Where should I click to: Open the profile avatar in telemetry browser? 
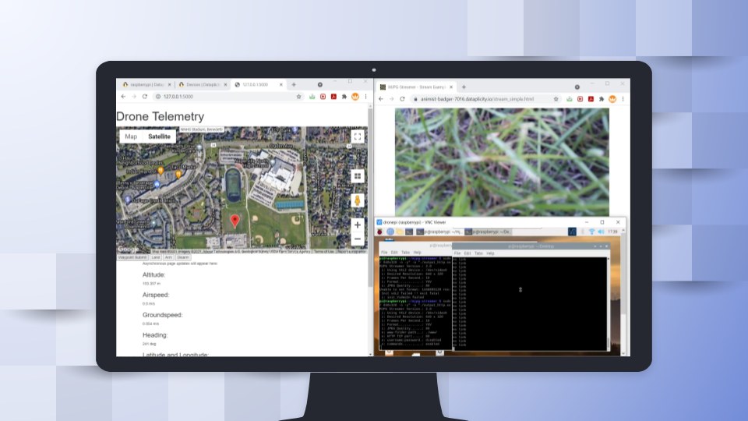(x=355, y=97)
